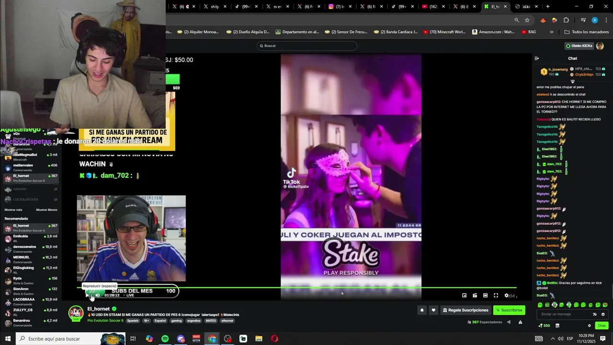
Task: Click the green Suscribirse button
Action: [x=509, y=310]
